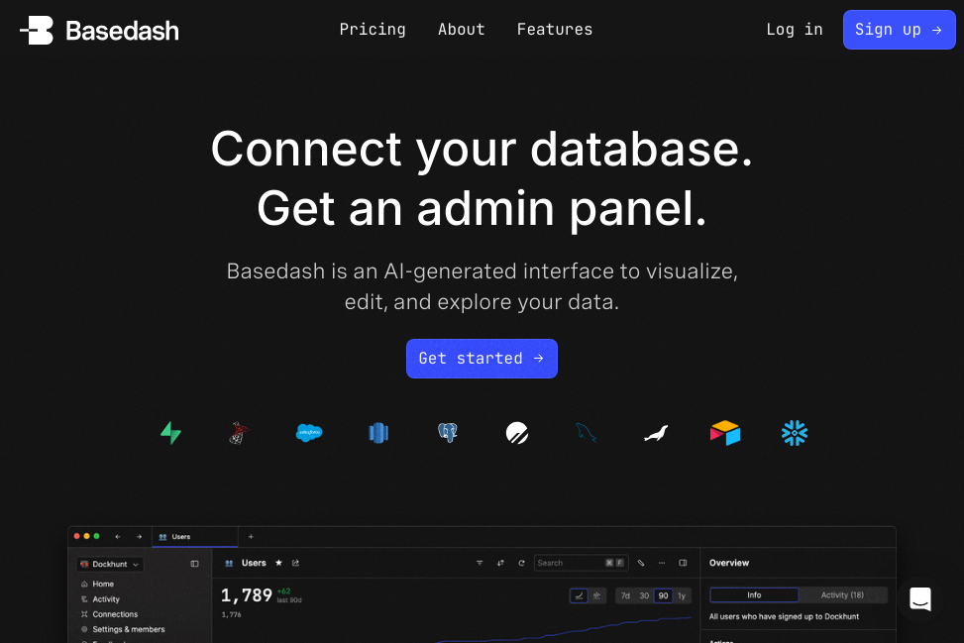This screenshot has width=964, height=643.
Task: Select the line chart view toggle
Action: pos(580,595)
